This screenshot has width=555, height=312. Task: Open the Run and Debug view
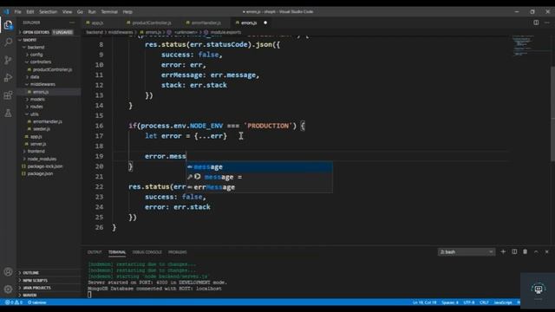[x=8, y=77]
